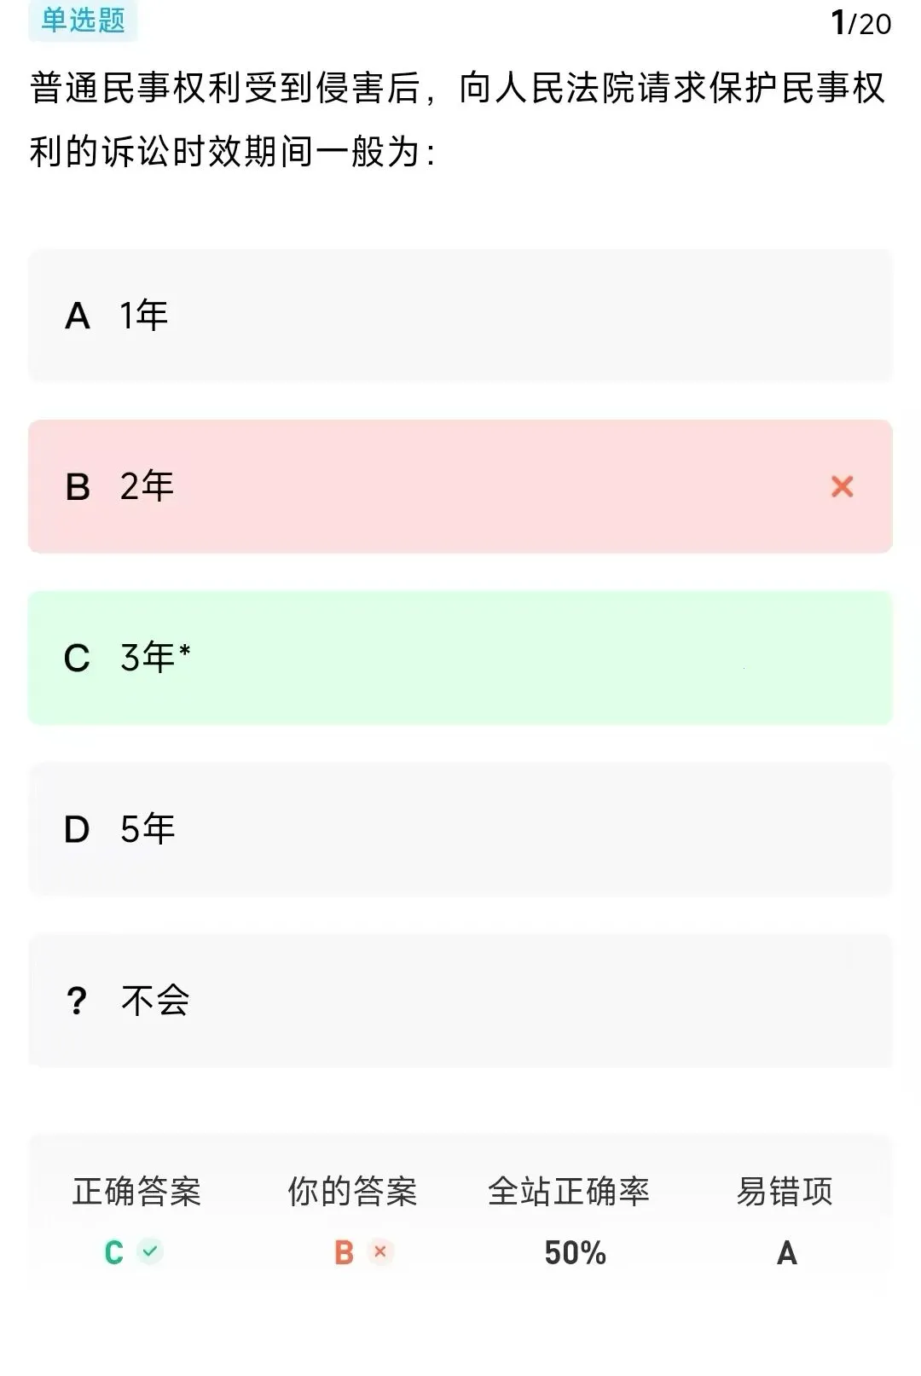Viewport: 921px width, 1376px height.
Task: Click the letter D in option D
Action: [x=77, y=829]
